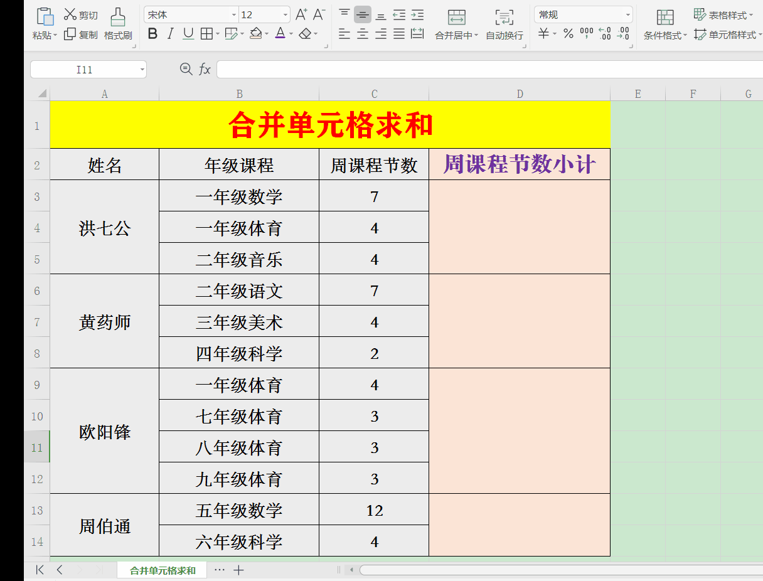Expand font color options arrow
This screenshot has height=581, width=763.
coord(291,34)
